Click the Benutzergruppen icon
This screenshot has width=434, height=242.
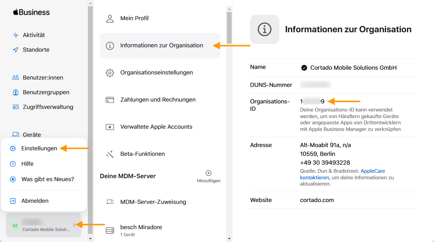click(x=15, y=92)
